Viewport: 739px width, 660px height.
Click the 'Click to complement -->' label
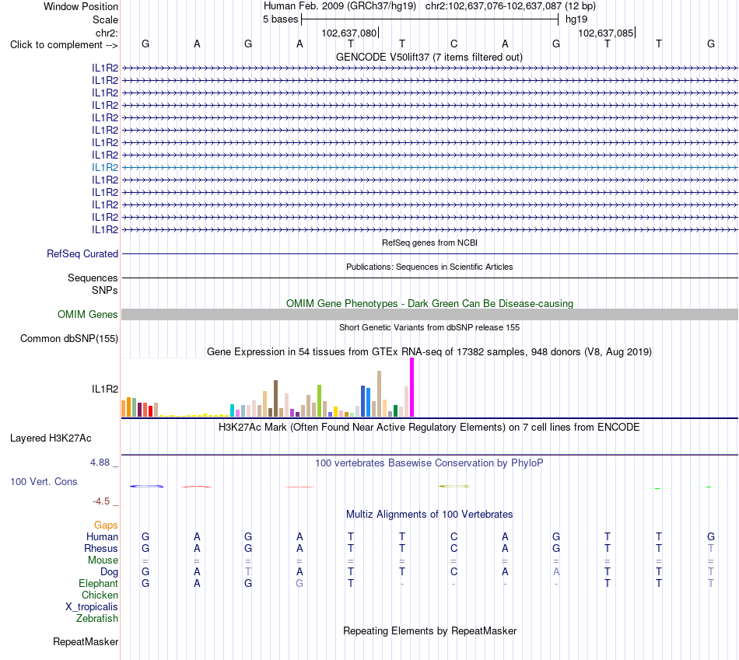64,45
